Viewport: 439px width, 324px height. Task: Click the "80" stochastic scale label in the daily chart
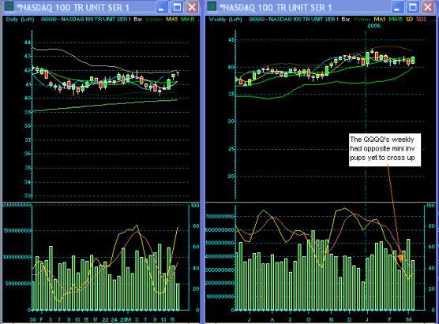coord(196,226)
